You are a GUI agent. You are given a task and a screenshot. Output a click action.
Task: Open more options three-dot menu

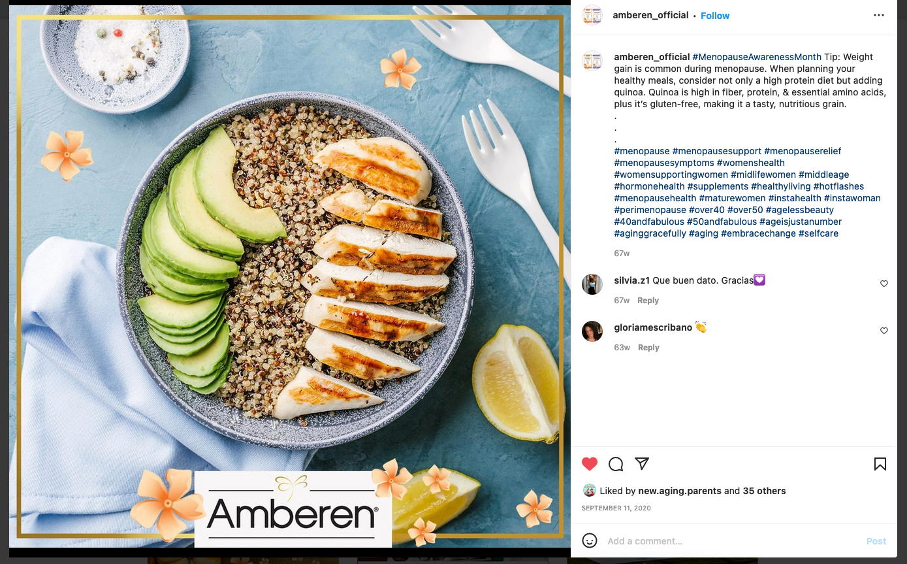pyautogui.click(x=879, y=16)
